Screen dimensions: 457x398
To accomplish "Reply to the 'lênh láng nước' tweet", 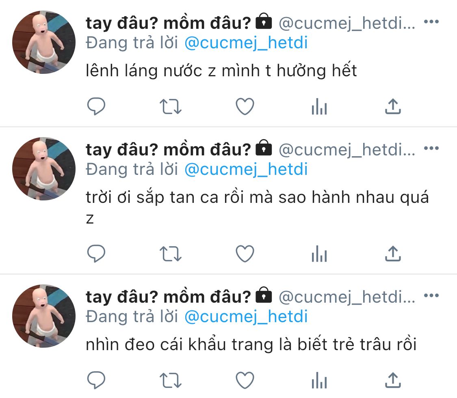I will [x=96, y=107].
